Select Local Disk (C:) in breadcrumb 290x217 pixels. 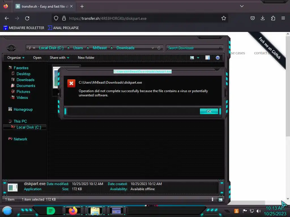[x=51, y=48]
